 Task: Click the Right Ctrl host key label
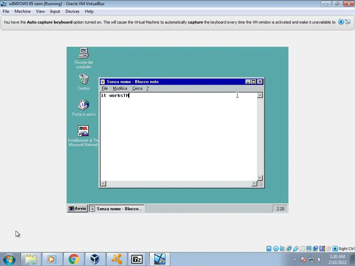tap(346, 249)
